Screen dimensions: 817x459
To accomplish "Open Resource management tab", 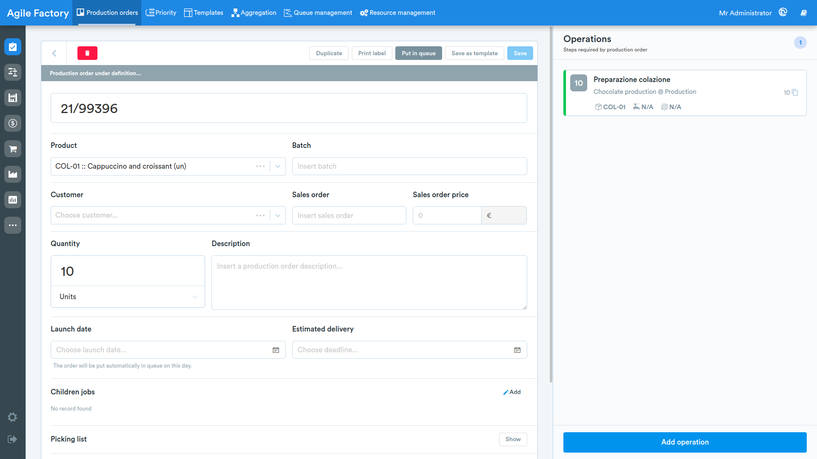I will pos(398,13).
